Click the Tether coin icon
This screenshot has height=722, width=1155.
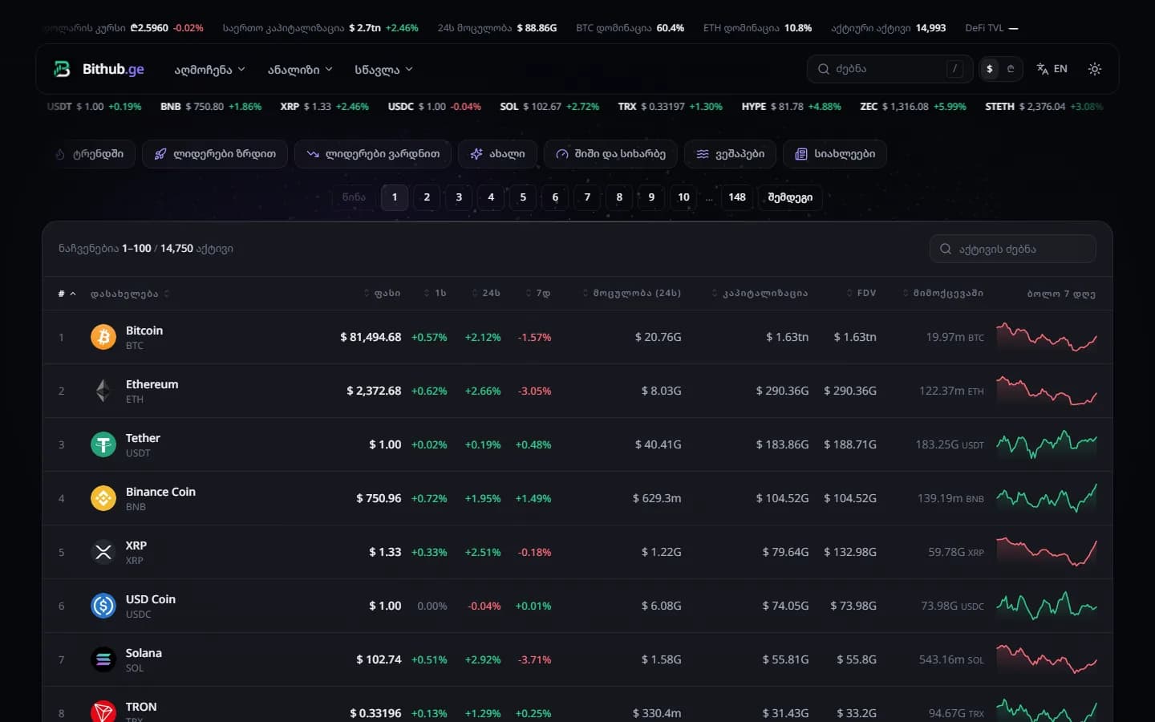(103, 444)
